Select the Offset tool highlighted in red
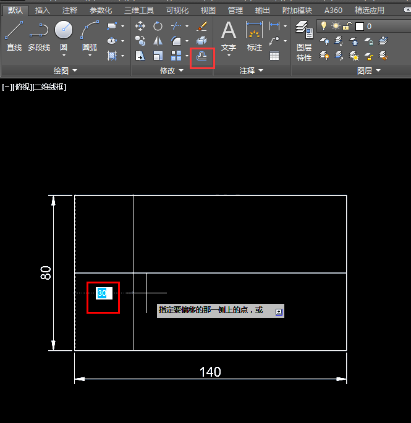411x423 pixels. pos(201,56)
